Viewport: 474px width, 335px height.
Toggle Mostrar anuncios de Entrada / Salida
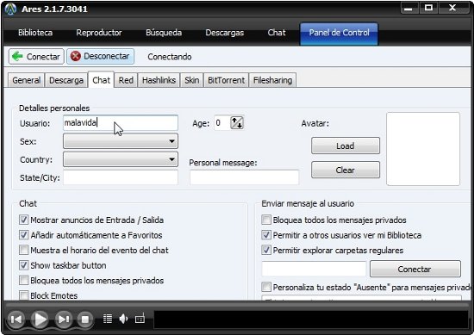[23, 220]
